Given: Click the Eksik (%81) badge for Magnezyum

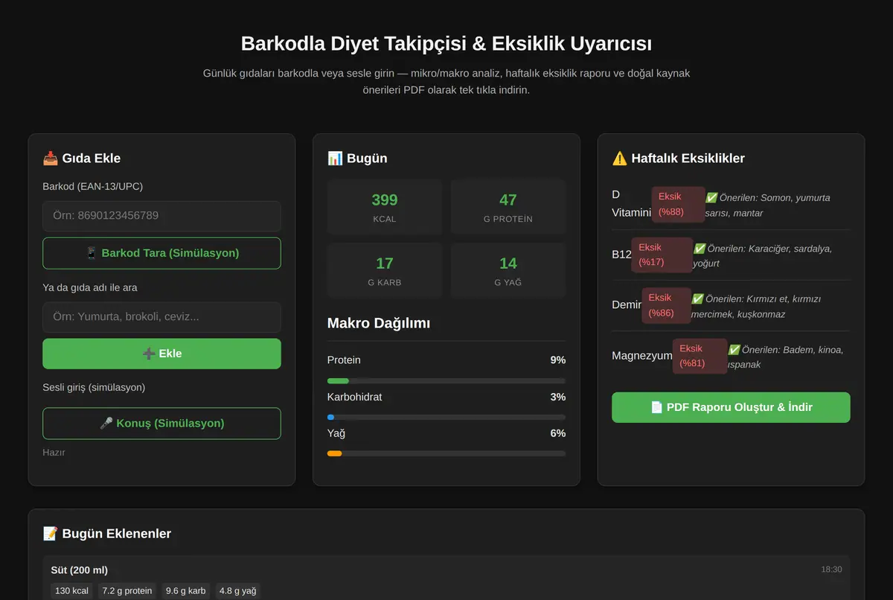Looking at the screenshot, I should (x=700, y=356).
